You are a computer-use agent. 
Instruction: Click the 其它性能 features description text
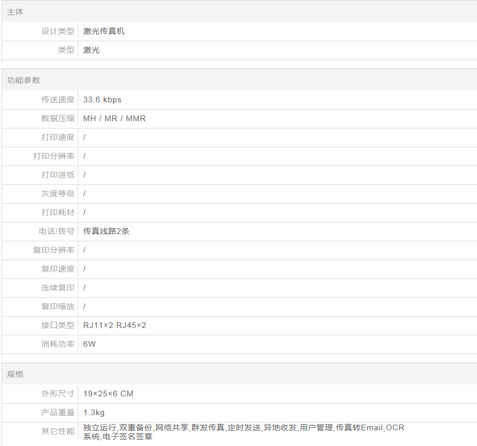coord(243,431)
